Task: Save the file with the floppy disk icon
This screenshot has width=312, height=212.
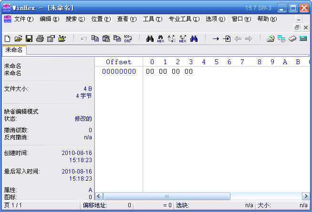Action: coord(29,39)
